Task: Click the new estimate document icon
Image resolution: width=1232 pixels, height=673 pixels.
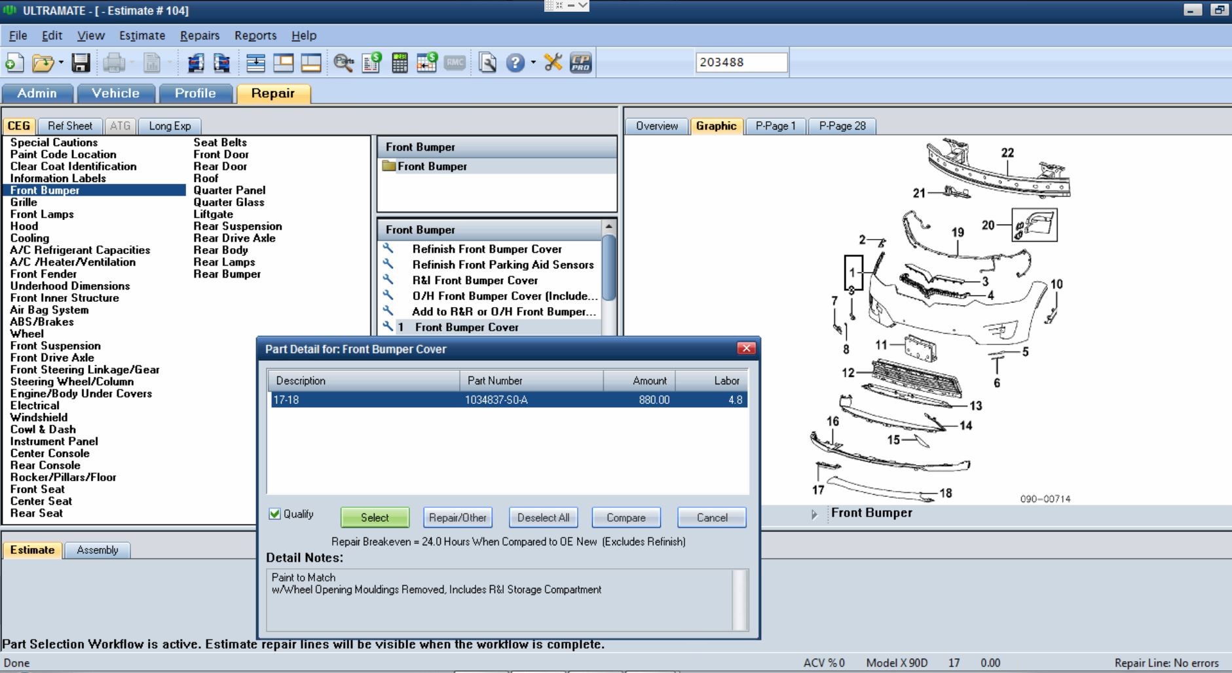Action: point(14,63)
